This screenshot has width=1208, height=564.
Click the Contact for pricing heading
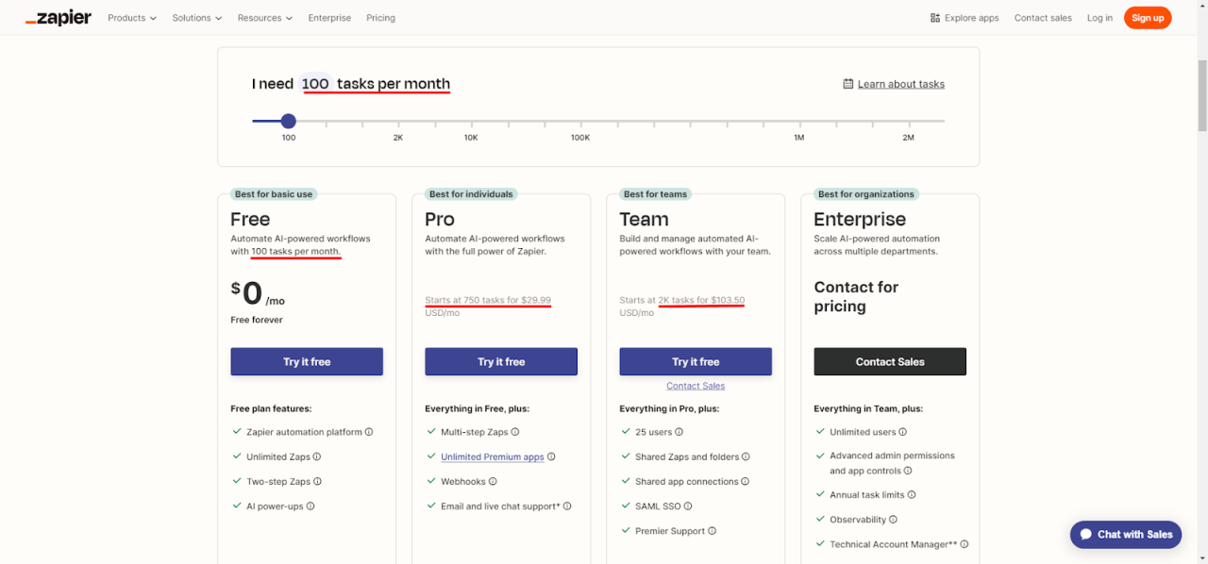[856, 296]
